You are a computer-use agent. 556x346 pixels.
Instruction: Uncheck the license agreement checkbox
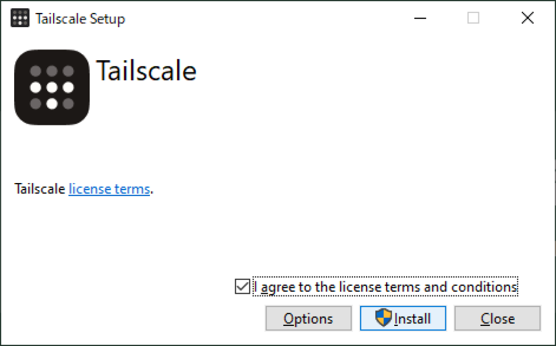pyautogui.click(x=242, y=286)
